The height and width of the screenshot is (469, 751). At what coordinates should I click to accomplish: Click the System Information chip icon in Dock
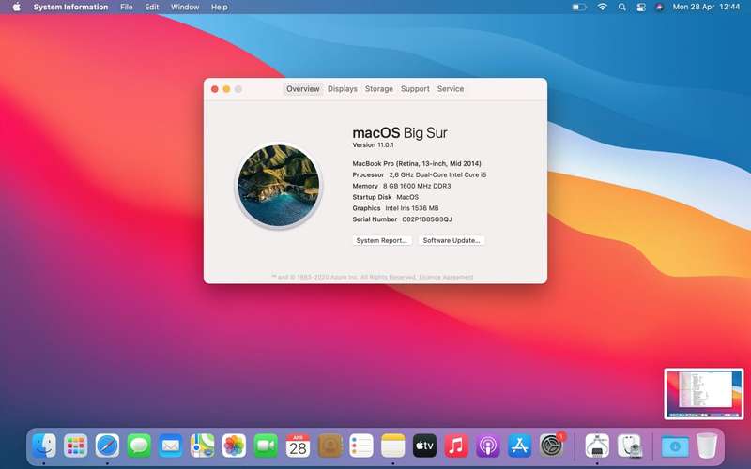tap(597, 446)
